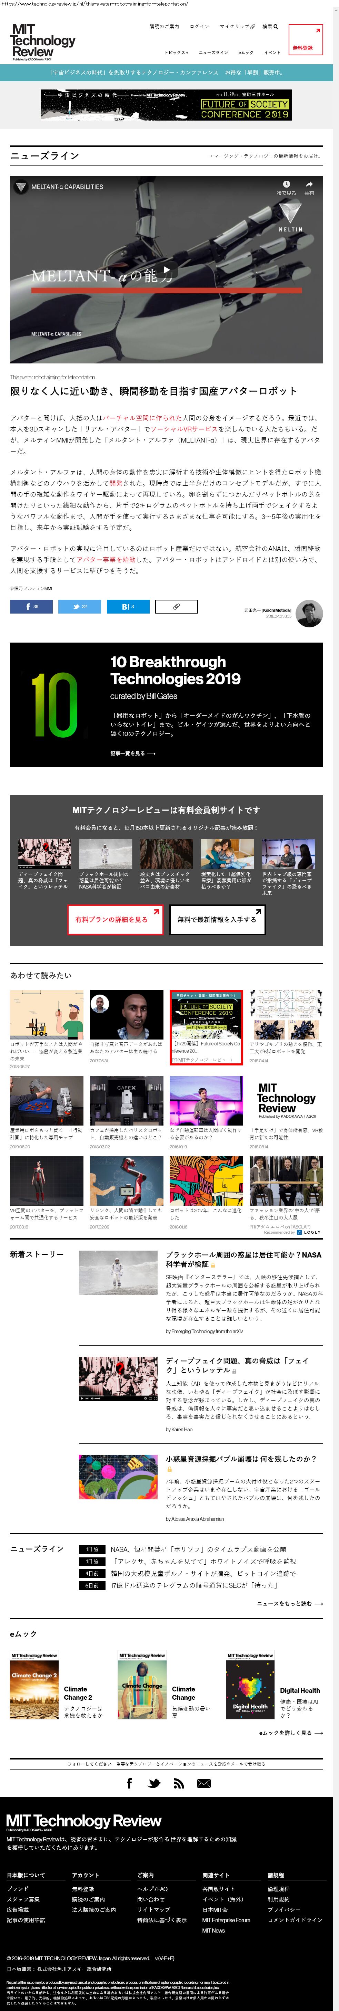Click the Hatena B! bookmark button
This screenshot has width=339, height=2011.
(x=128, y=607)
